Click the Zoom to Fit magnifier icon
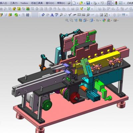Screen dimensions: 133x133 point(67,20)
